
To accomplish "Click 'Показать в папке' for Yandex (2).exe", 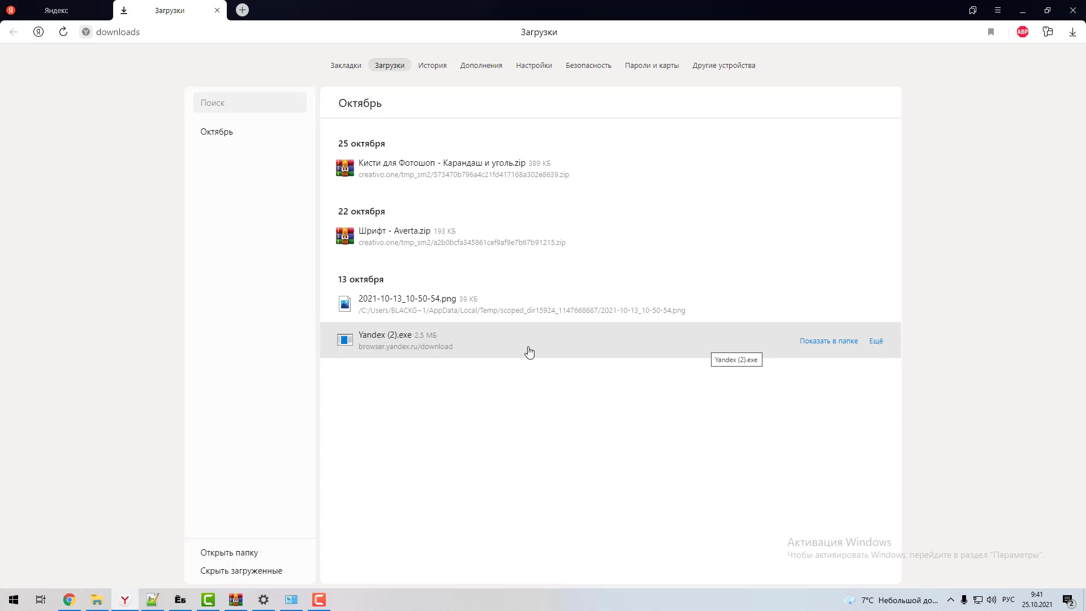I will pyautogui.click(x=829, y=341).
